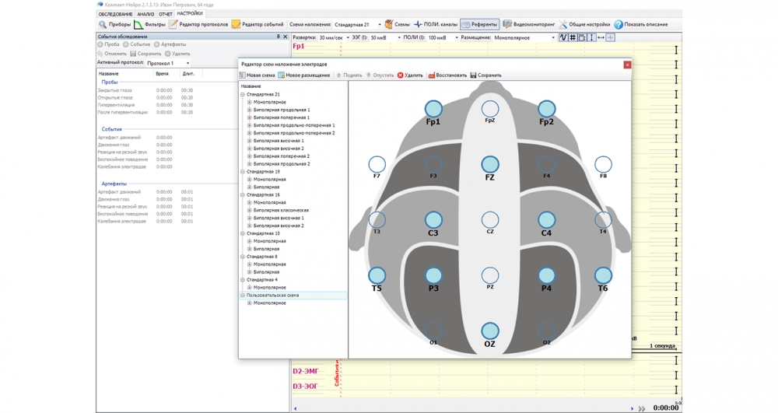Click the Схемы toolbar icon

tap(397, 25)
